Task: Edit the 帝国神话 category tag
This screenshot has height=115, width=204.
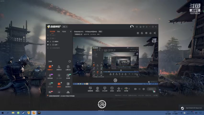Action: click(78, 34)
